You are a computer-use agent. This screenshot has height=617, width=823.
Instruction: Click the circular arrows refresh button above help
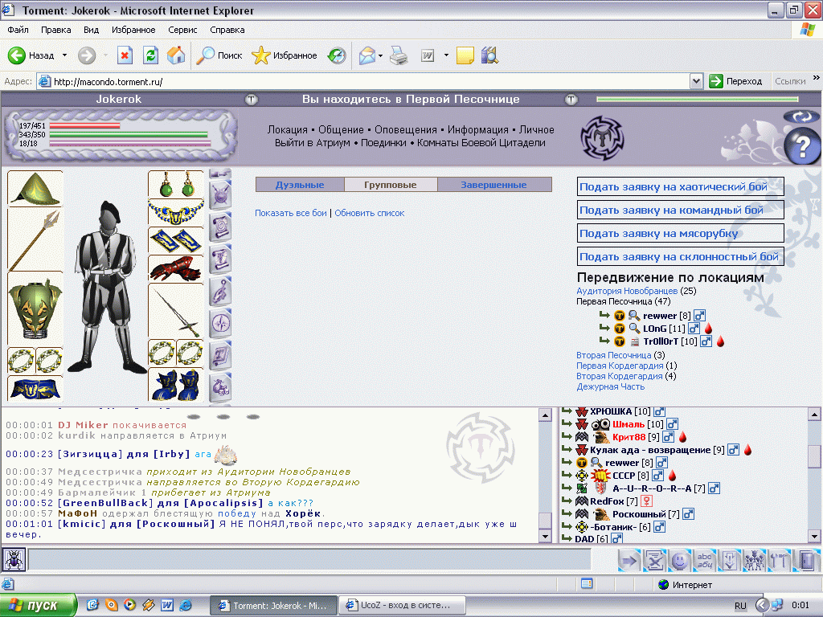click(x=801, y=116)
